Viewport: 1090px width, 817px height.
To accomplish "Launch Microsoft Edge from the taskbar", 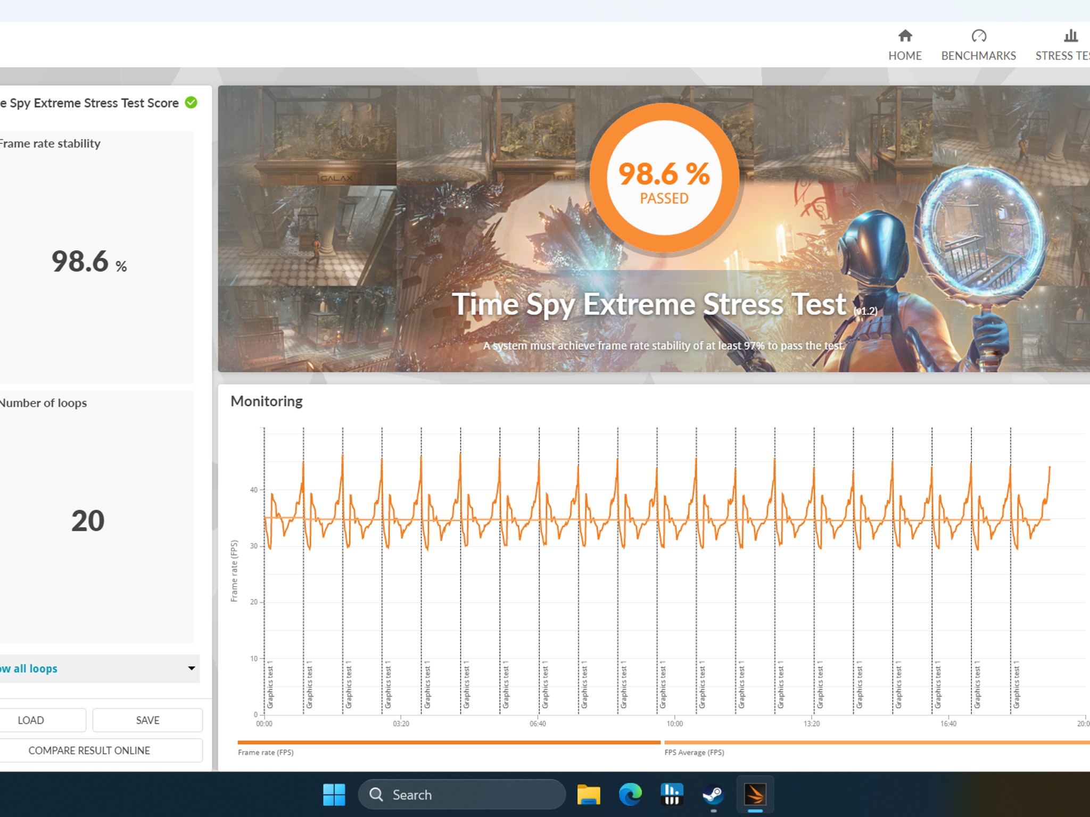I will (x=630, y=794).
